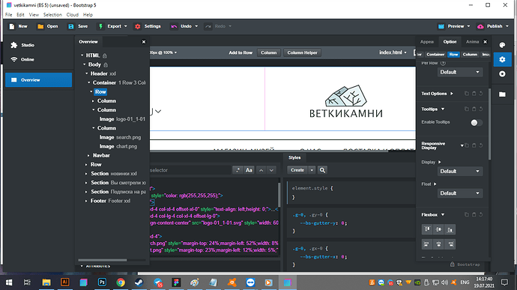This screenshot has height=290, width=517.
Task: Paste Text Options settings icon
Action: coord(474,94)
